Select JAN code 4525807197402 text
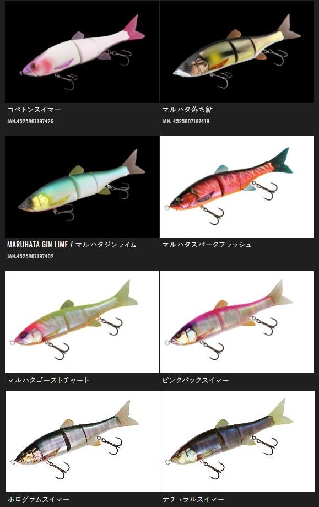Screen dimensions: 319x507 (30, 256)
